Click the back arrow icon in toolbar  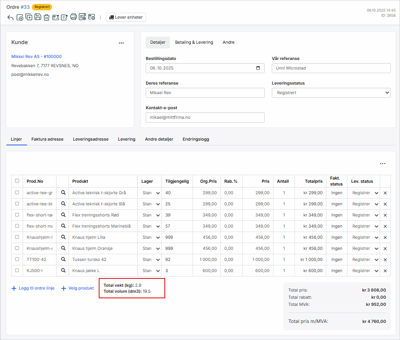click(x=11, y=17)
